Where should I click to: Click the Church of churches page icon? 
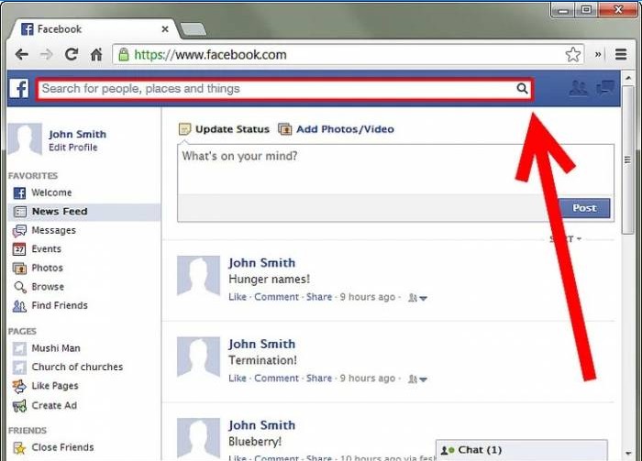coord(19,368)
